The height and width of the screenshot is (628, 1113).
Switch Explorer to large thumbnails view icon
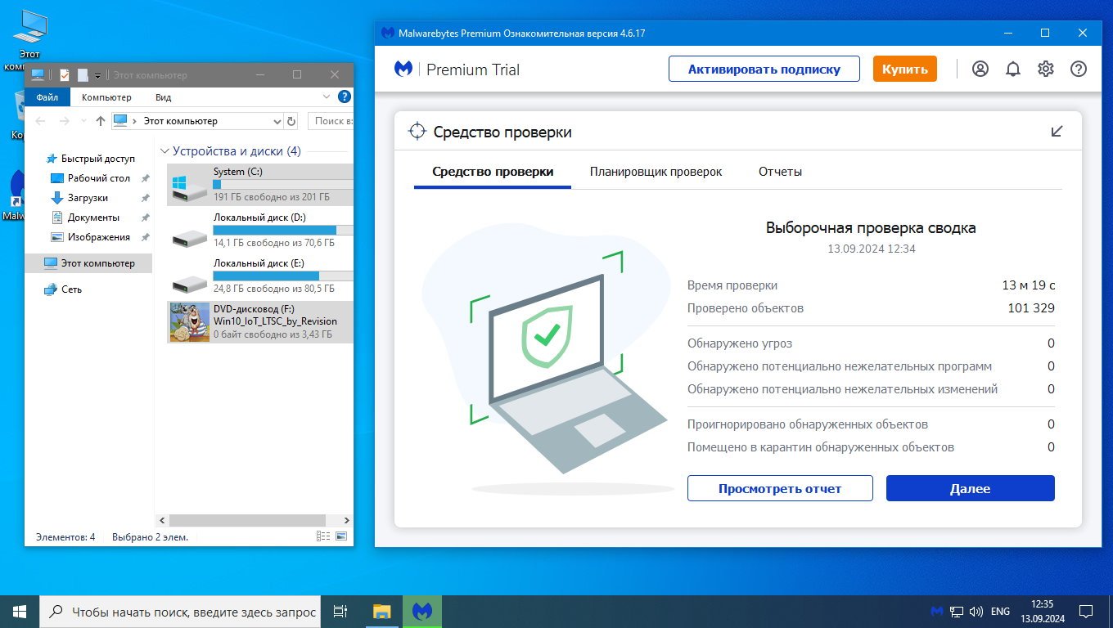[x=341, y=536]
